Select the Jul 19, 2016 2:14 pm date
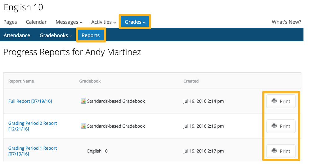The width and height of the screenshot is (310, 168). [x=204, y=101]
